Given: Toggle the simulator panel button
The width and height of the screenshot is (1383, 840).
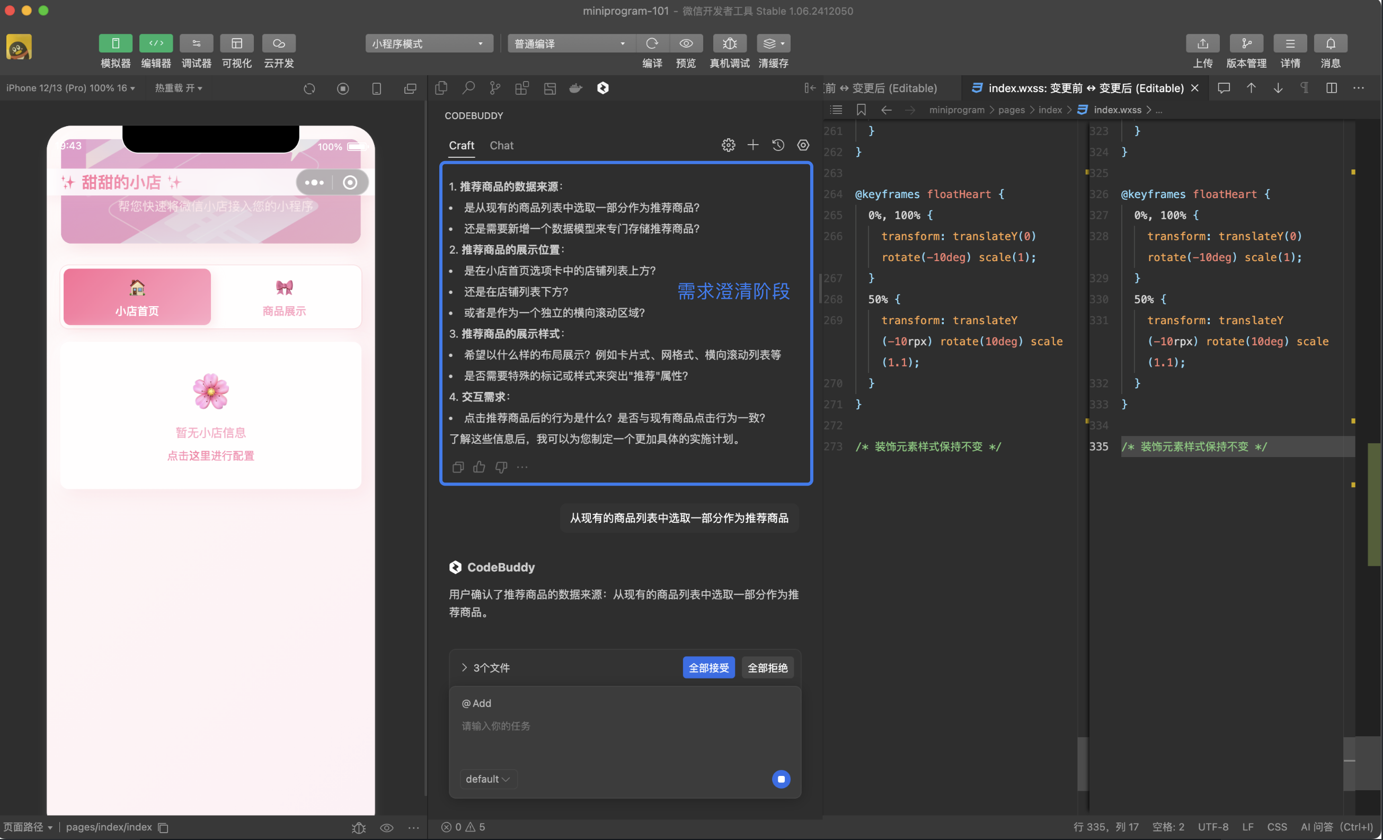Looking at the screenshot, I should pos(116,43).
